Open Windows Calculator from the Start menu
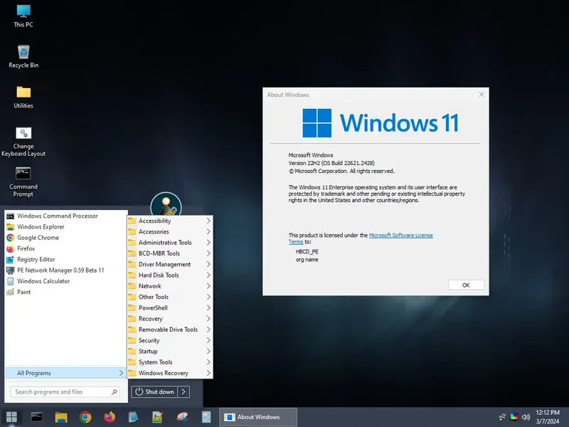This screenshot has height=427, width=569. [45, 281]
